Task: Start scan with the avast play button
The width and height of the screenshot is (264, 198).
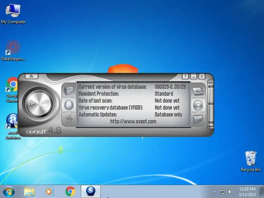Action: (33, 104)
